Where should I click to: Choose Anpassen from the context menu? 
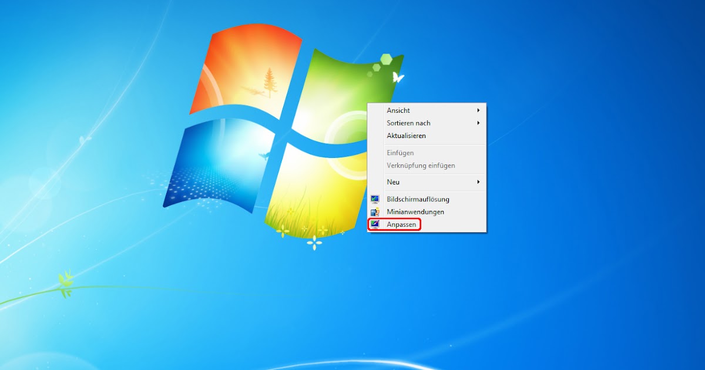tap(427, 224)
